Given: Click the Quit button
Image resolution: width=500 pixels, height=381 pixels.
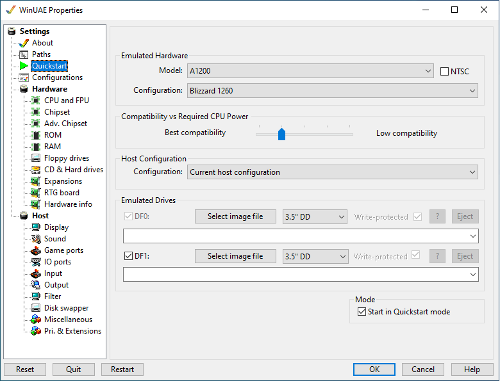Looking at the screenshot, I should click(73, 369).
